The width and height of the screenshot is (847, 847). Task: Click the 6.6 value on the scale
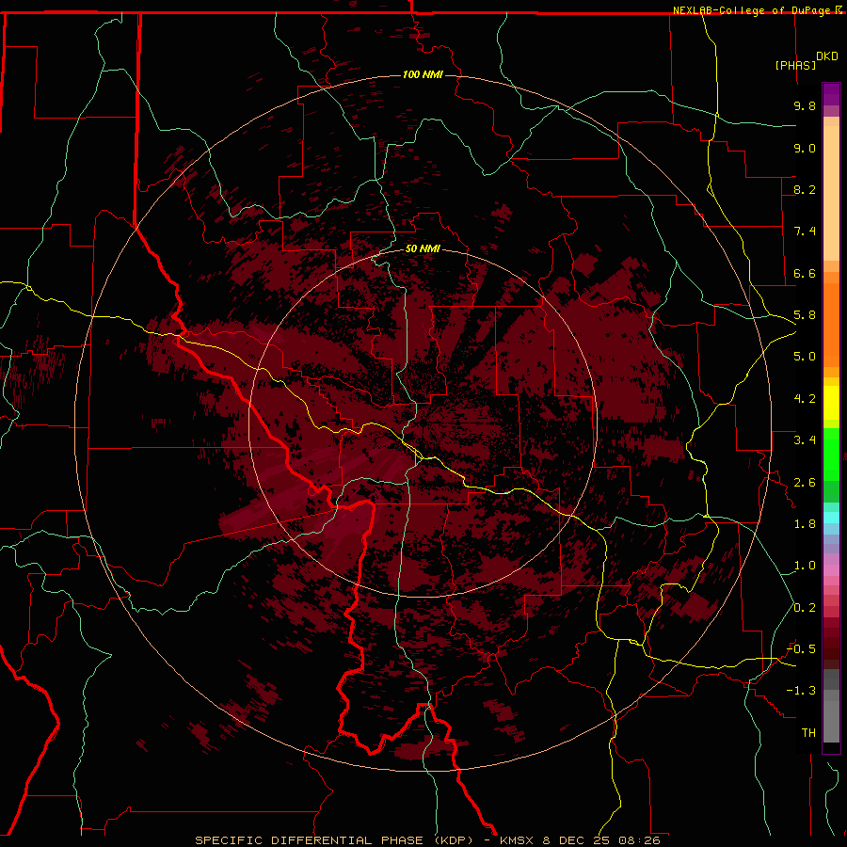(x=805, y=273)
